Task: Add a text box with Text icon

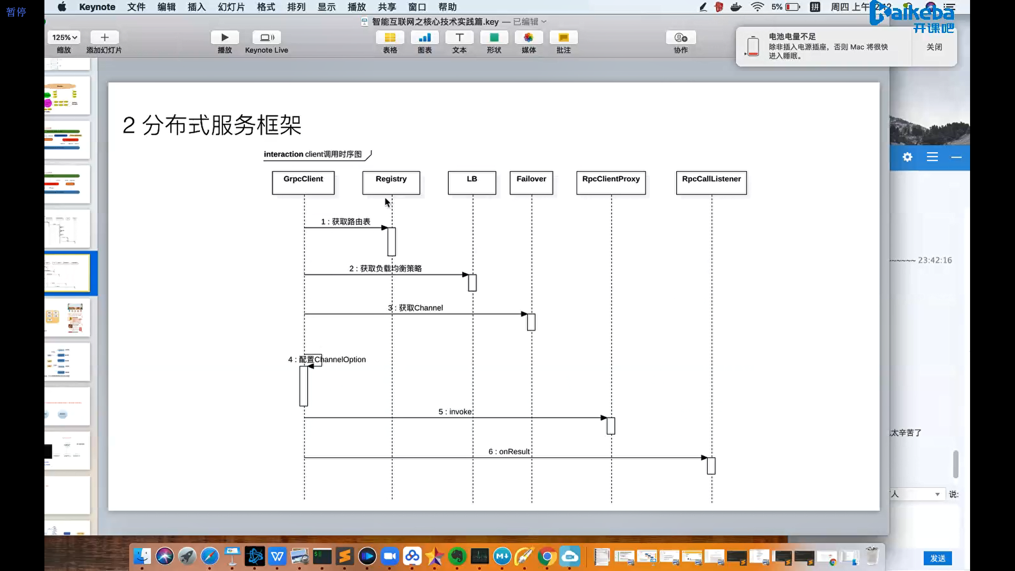Action: 459,38
